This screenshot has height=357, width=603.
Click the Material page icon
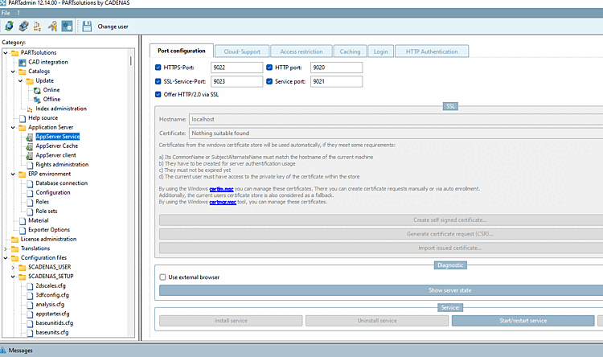(x=23, y=221)
